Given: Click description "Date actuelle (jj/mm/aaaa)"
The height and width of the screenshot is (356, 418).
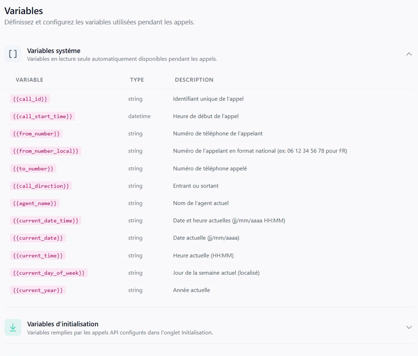Looking at the screenshot, I should 206,238.
